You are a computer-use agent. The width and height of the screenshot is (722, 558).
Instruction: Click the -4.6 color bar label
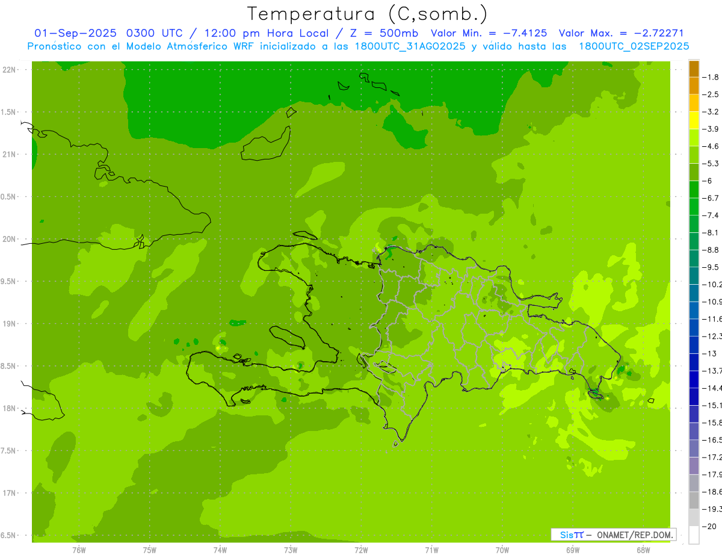[710, 146]
